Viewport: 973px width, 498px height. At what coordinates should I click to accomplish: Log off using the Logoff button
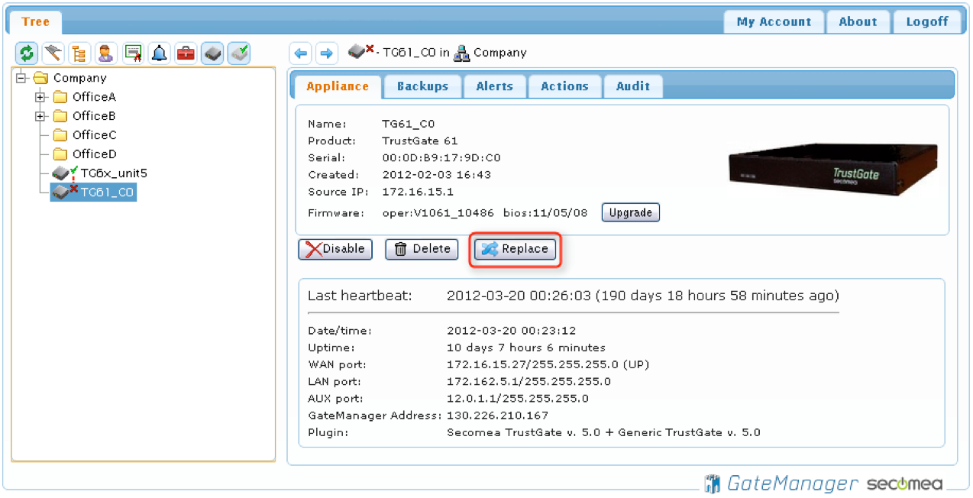click(x=927, y=21)
